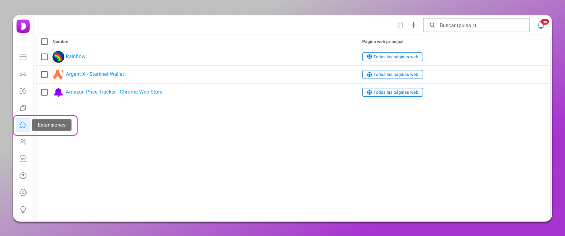This screenshot has height=236, width=565.
Task: Open the chain-link proxies sidebar icon
Action: pos(23,74)
